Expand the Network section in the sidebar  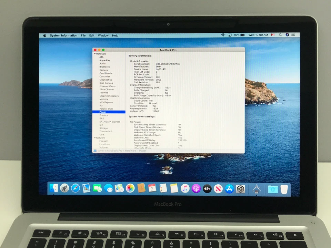point(95,137)
